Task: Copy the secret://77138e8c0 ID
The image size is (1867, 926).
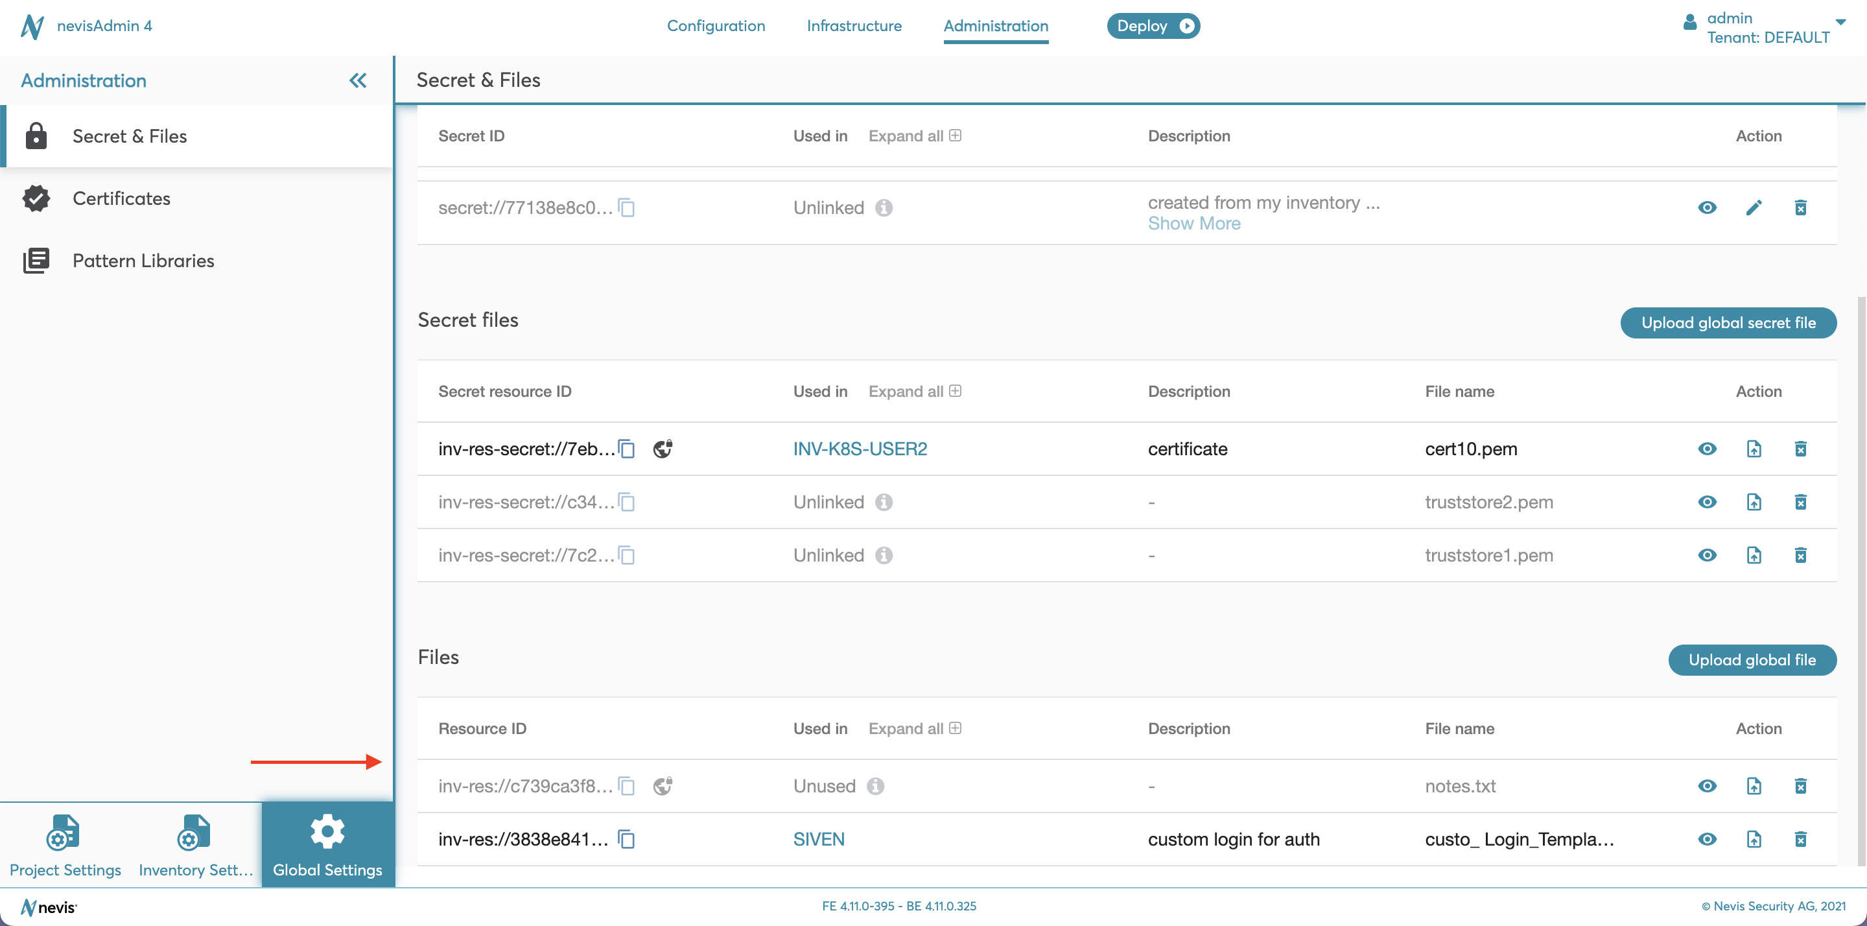Action: pos(627,208)
